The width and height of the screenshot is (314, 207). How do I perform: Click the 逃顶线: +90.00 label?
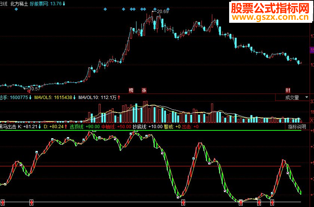84,127
